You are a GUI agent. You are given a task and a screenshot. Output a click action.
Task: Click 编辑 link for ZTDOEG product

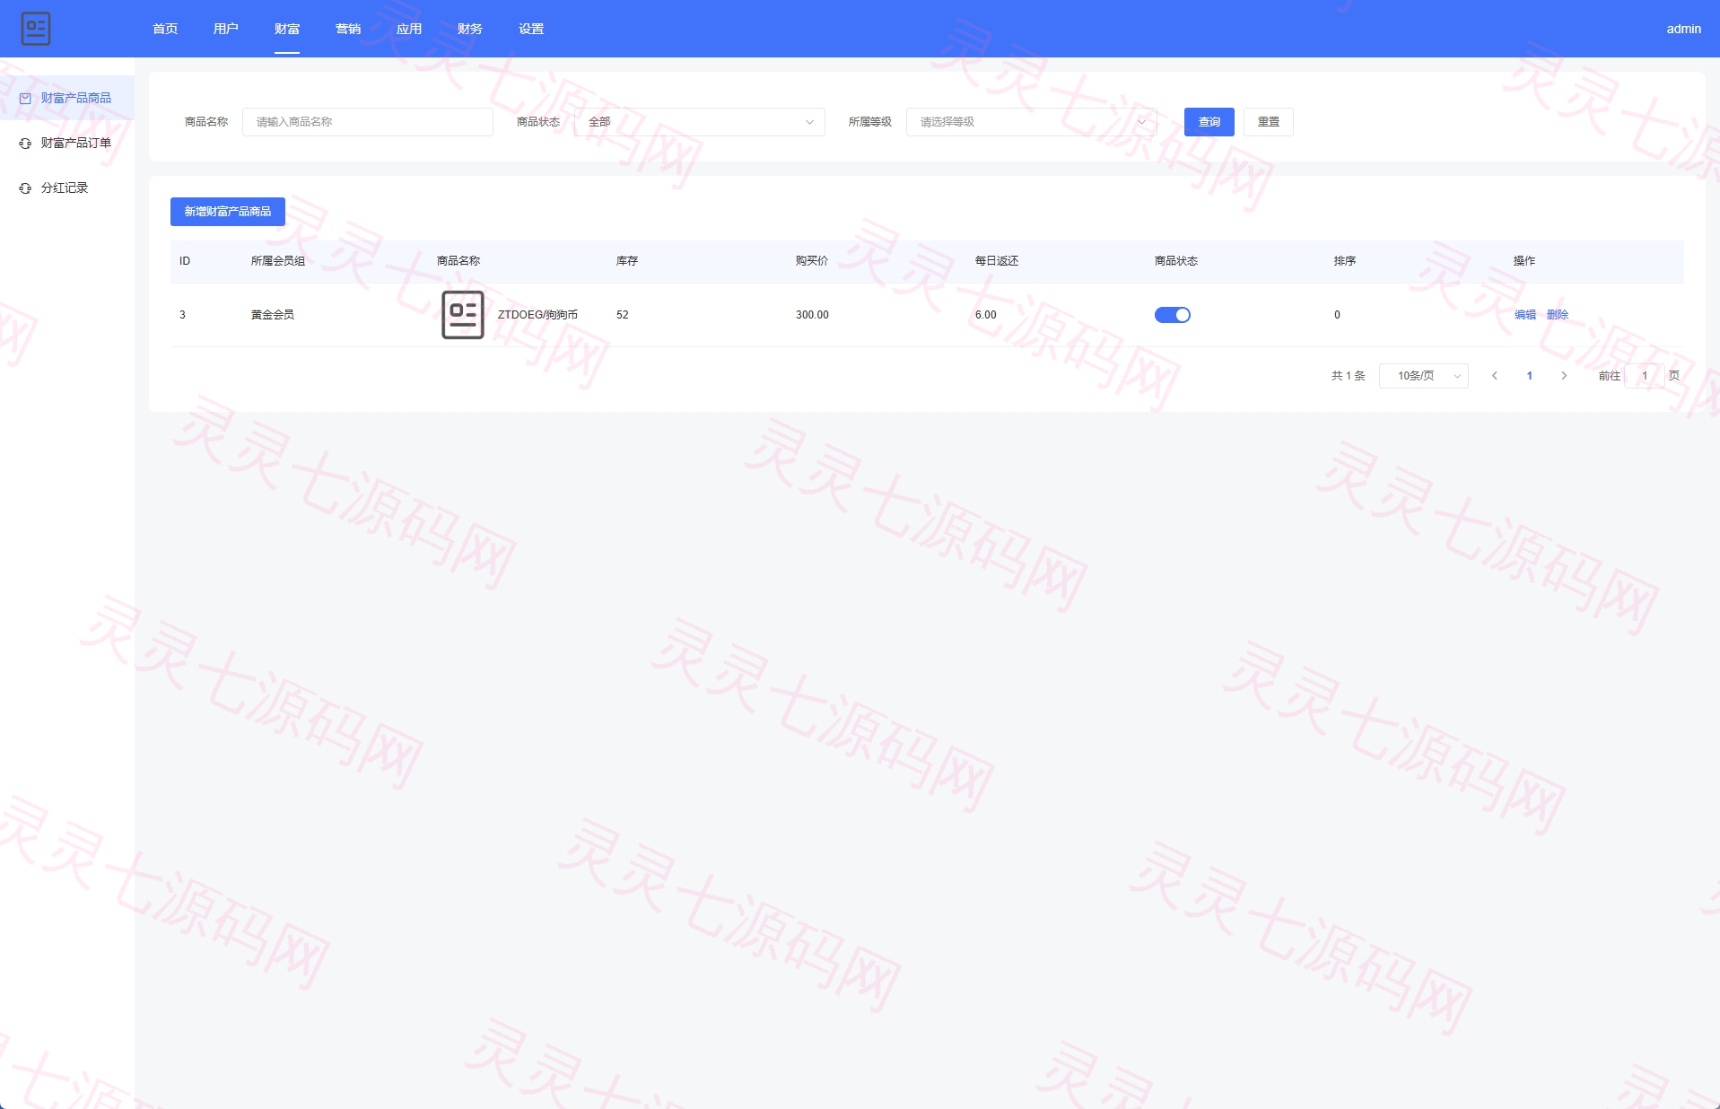[x=1525, y=315]
